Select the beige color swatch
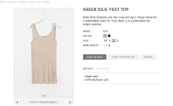173x106 pixels. [x=105, y=36]
